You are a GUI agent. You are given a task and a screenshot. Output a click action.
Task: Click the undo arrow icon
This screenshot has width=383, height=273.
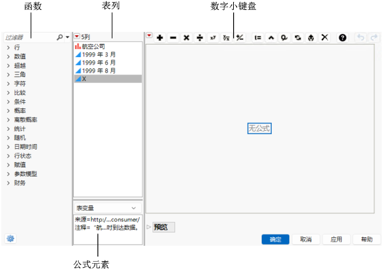coord(360,37)
